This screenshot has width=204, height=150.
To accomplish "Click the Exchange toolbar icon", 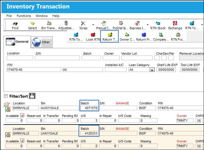I will [x=175, y=23].
